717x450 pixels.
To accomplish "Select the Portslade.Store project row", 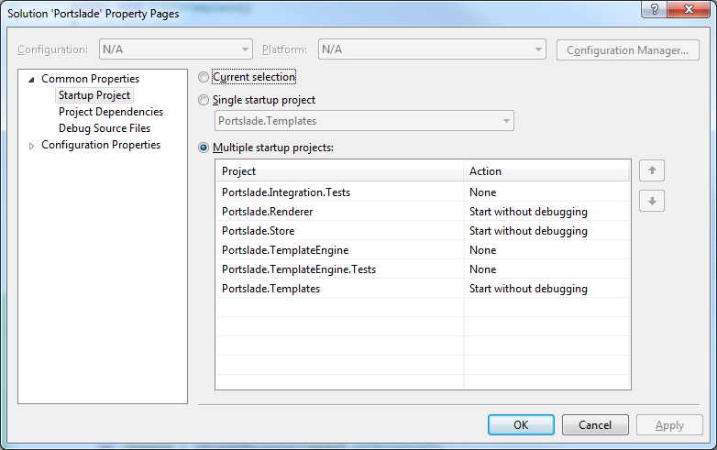I will click(x=339, y=231).
